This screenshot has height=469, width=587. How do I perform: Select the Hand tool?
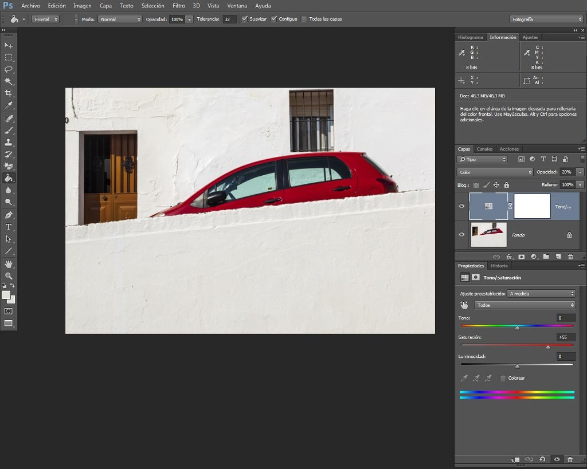click(x=9, y=264)
